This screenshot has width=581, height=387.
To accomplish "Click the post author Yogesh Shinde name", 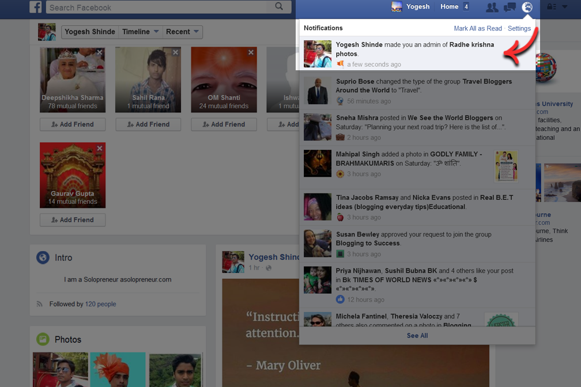I will [274, 257].
